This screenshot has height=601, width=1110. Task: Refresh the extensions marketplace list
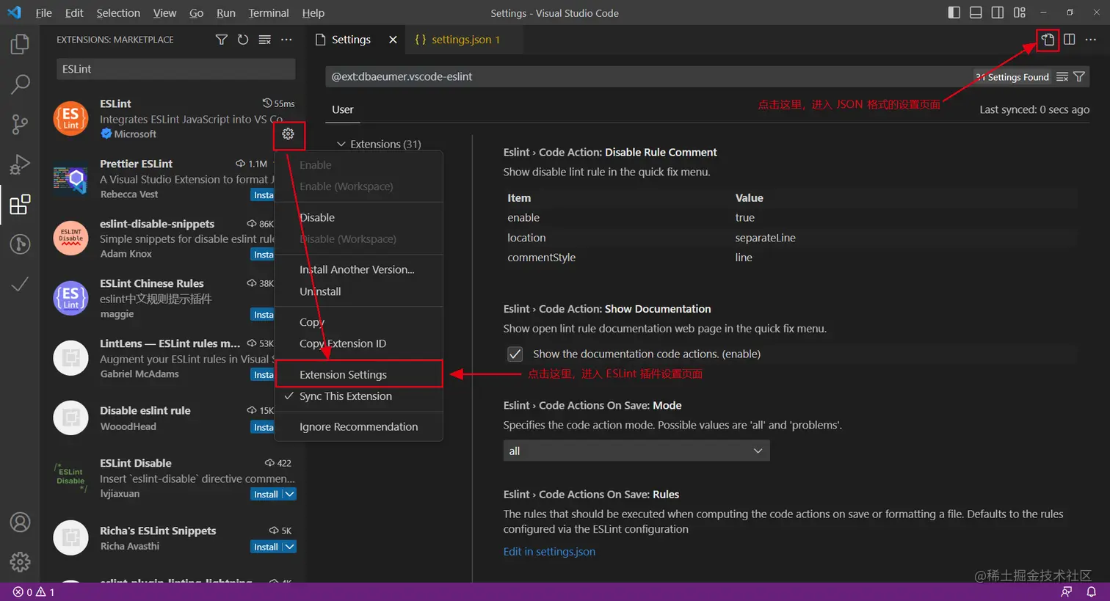pyautogui.click(x=243, y=40)
